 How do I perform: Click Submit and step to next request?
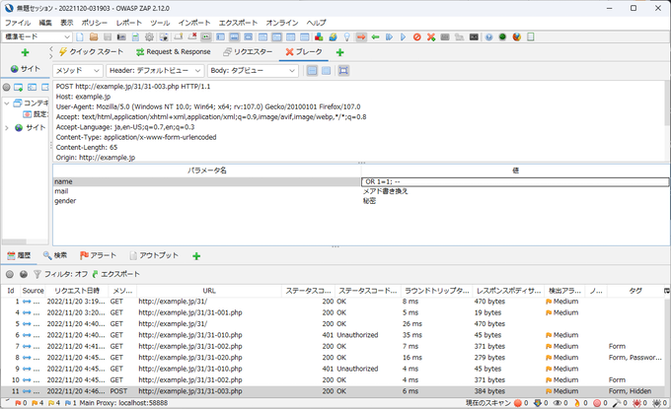click(x=389, y=37)
